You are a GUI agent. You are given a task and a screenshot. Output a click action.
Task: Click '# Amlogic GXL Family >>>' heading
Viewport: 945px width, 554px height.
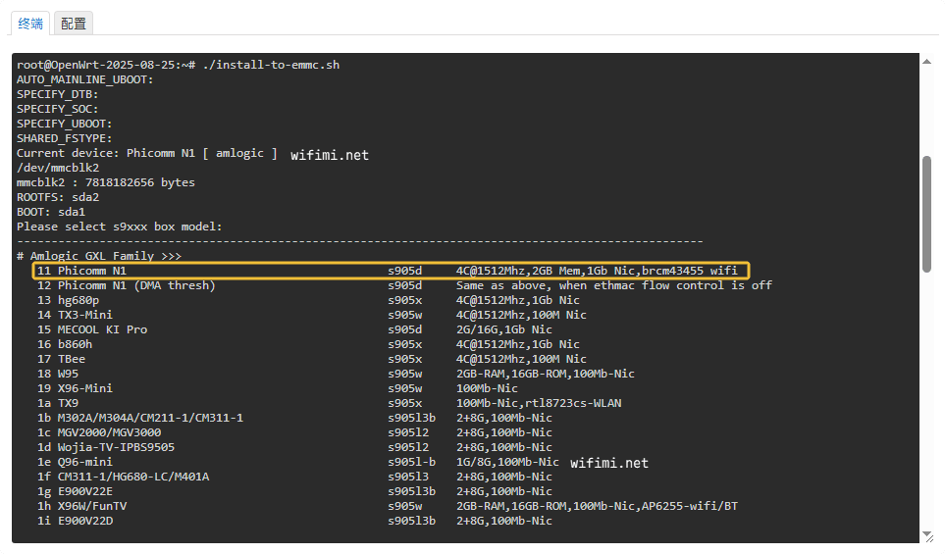click(99, 256)
